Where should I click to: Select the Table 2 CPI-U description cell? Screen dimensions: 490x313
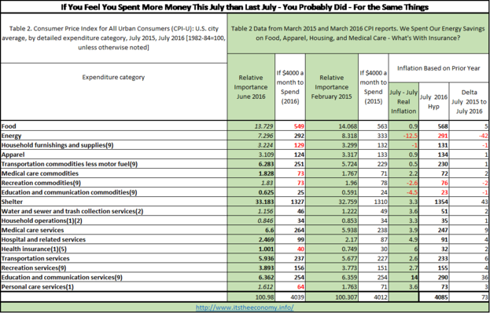pos(114,38)
